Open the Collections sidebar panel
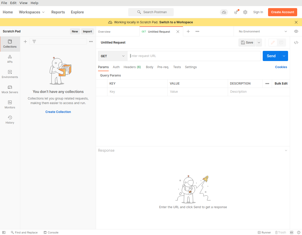 tap(10, 44)
